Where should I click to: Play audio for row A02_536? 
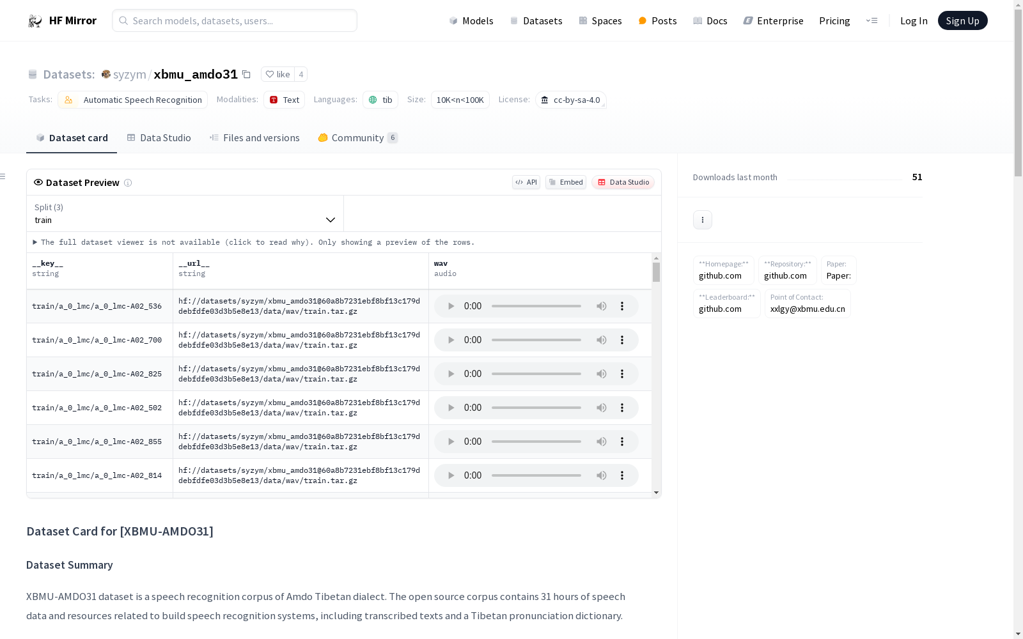tap(451, 306)
